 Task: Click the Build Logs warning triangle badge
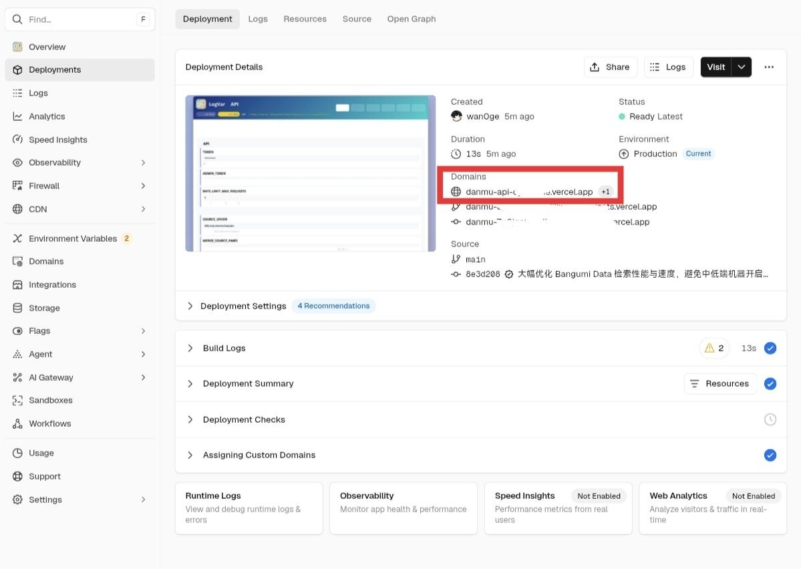pos(714,349)
